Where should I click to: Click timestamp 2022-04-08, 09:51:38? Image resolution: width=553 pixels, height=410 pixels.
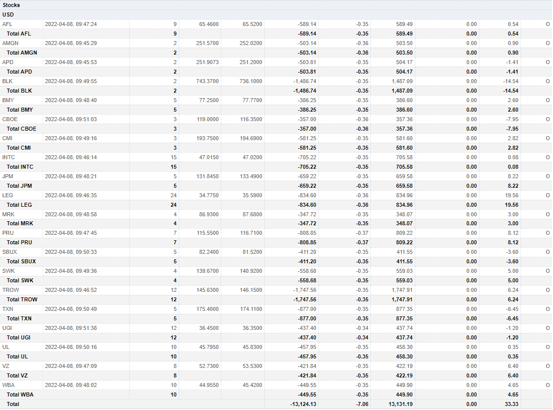tap(71, 328)
